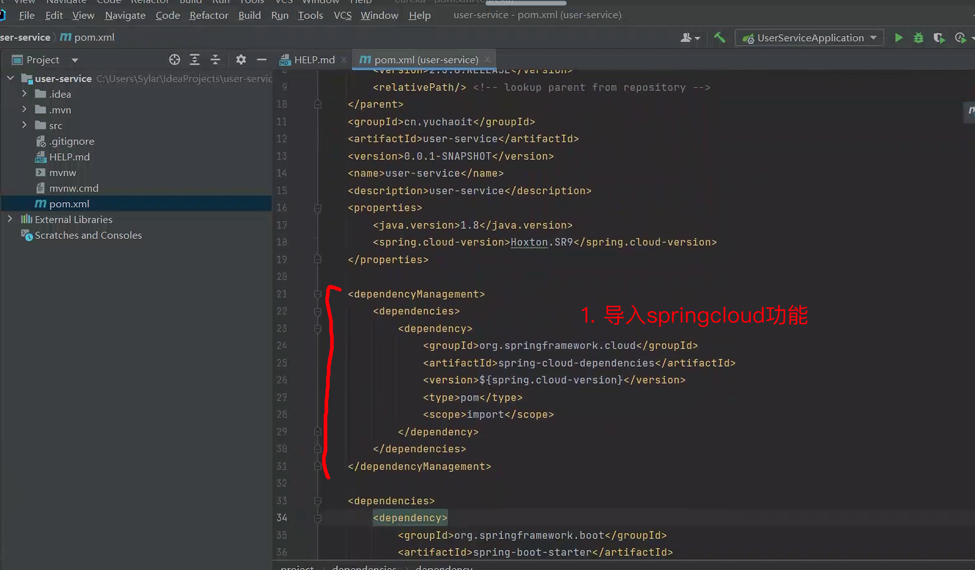Select pom.xml in the project tree
This screenshot has width=975, height=570.
point(69,204)
